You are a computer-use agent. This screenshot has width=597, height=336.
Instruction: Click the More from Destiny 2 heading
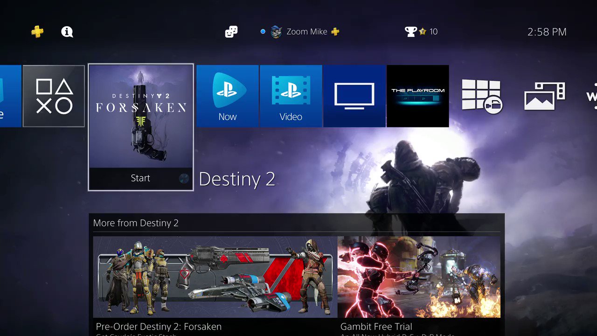(x=136, y=223)
